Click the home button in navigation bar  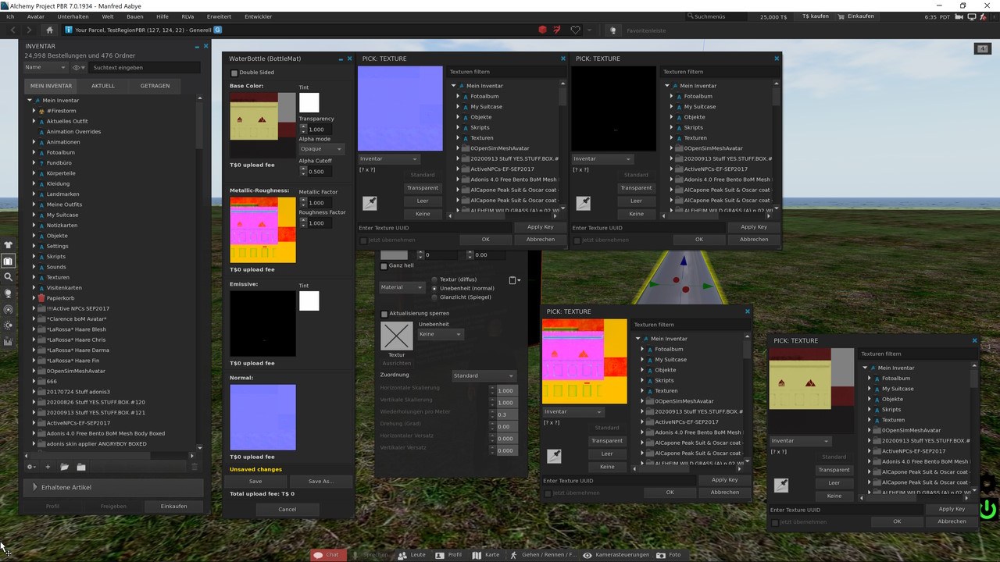[49, 30]
